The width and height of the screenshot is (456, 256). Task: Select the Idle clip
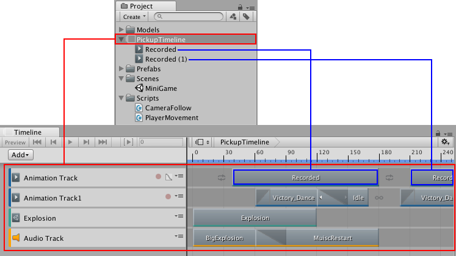(x=358, y=197)
